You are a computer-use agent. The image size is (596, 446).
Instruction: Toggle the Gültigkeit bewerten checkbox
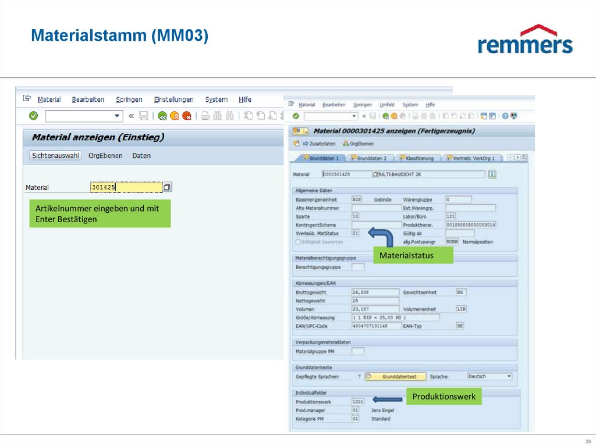click(298, 241)
